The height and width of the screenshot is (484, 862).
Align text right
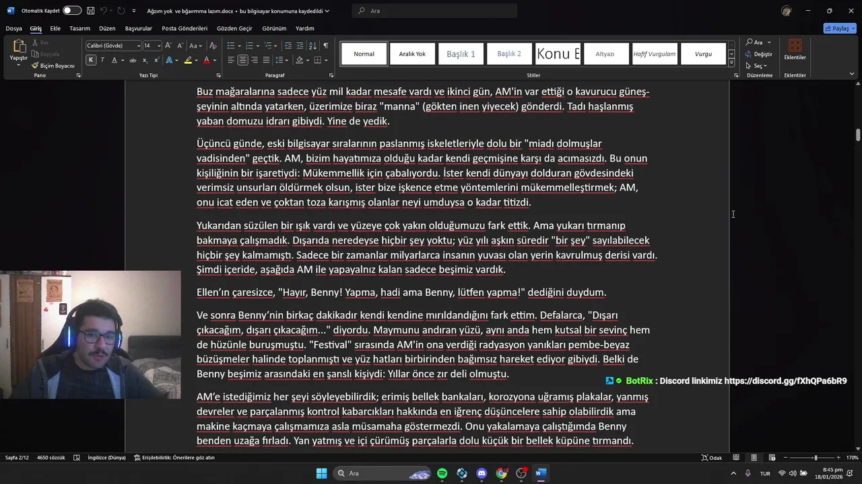(x=255, y=61)
